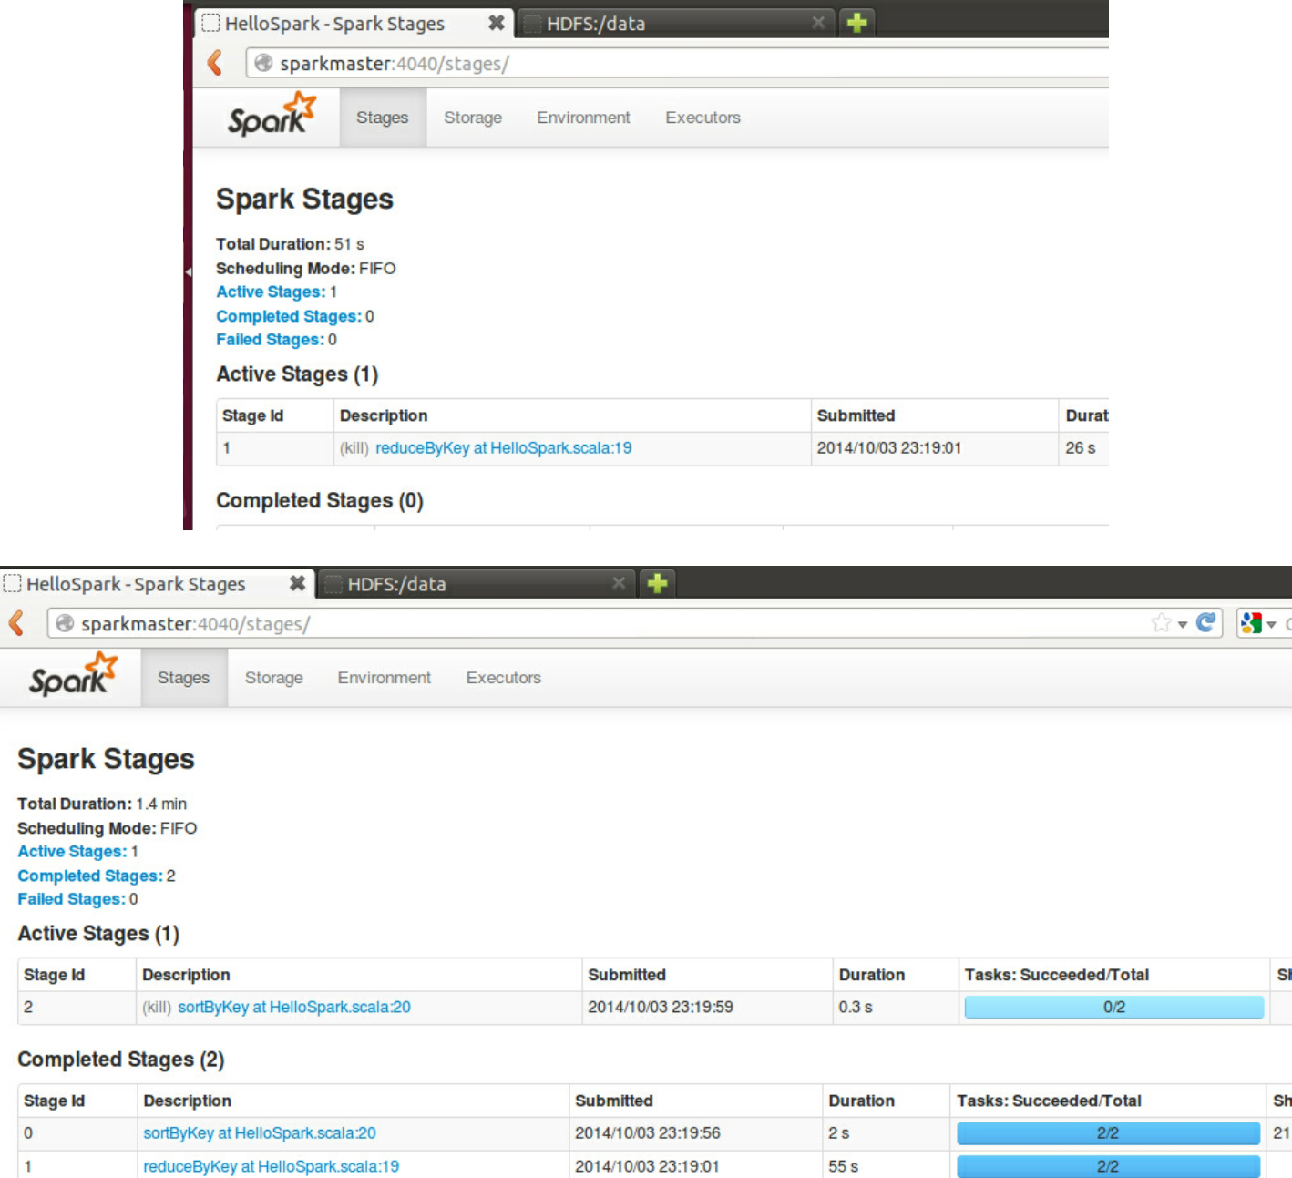1292x1178 pixels.
Task: Select the HelloSpark - Spark Stages tab in the upper window
Action: pos(354,24)
